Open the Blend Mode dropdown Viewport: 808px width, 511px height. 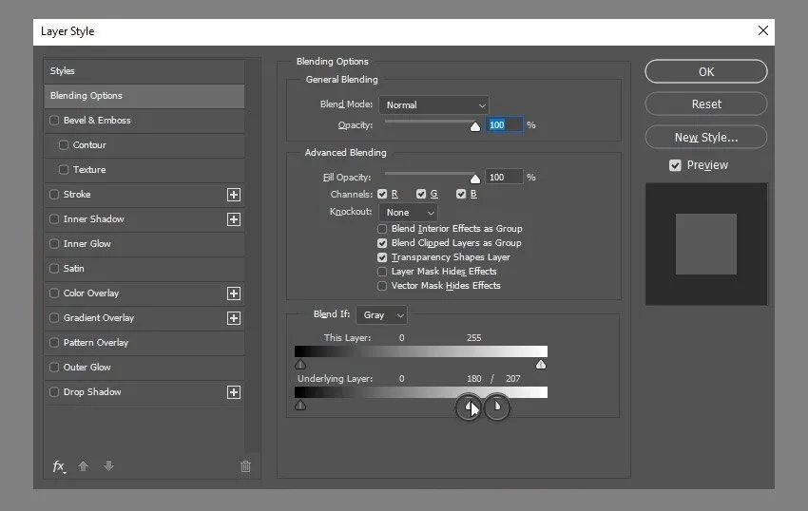pos(433,105)
